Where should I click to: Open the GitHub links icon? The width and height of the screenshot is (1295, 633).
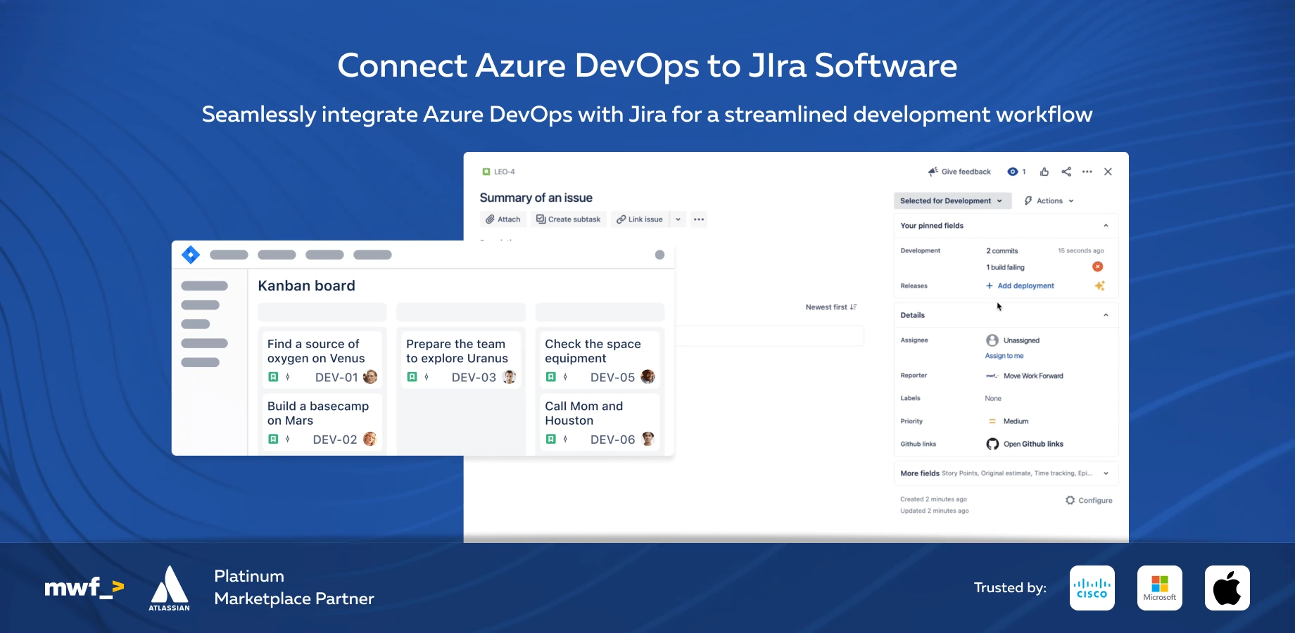click(x=992, y=444)
